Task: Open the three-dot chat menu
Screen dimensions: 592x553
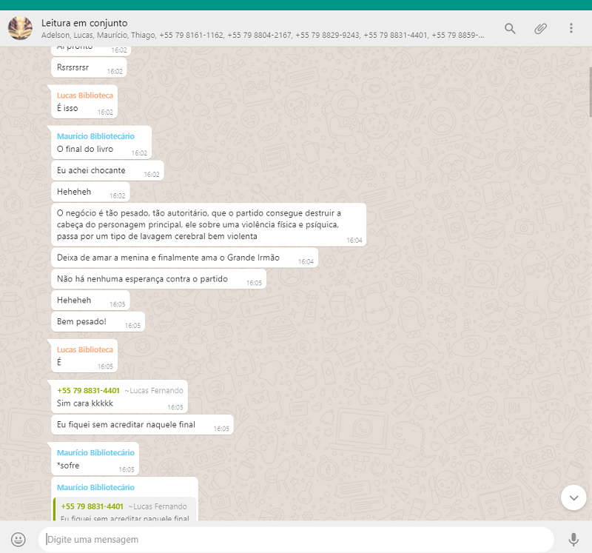Action: (x=571, y=28)
